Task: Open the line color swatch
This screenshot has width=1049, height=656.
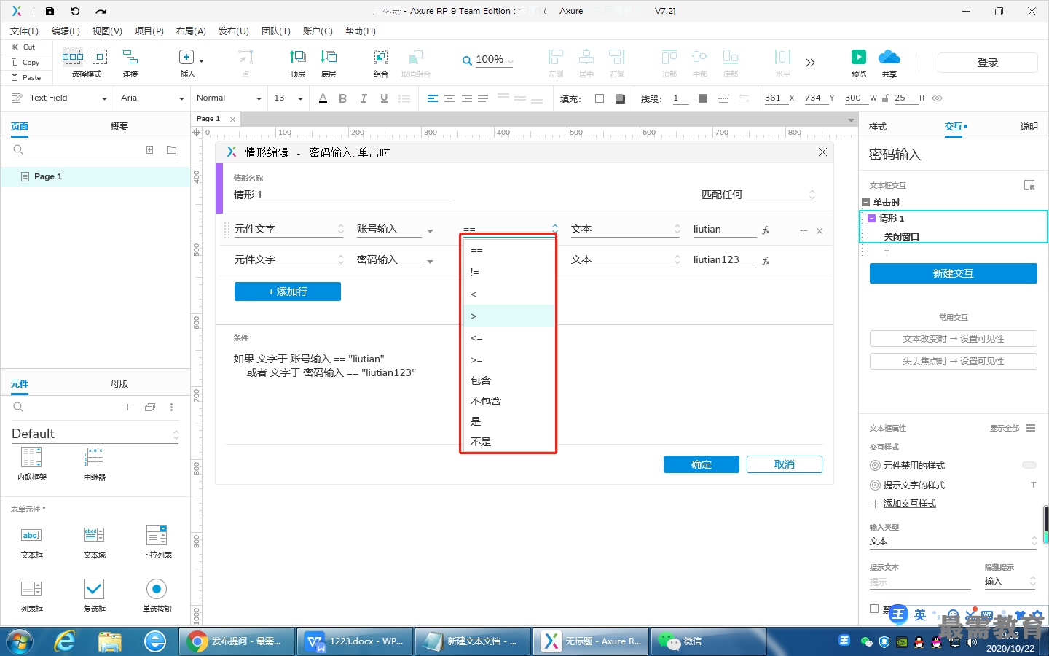Action: [703, 98]
